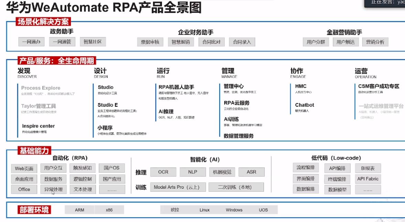Click the 管理中心 heading under 管理
Screen dimensions: 405x222
point(234,86)
